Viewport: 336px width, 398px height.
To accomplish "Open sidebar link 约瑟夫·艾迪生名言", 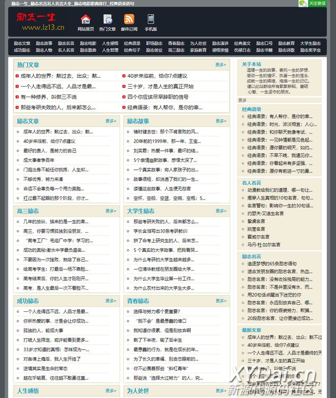I will (x=265, y=213).
